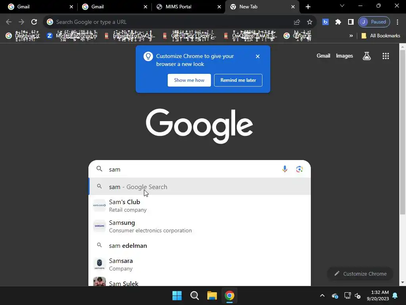
Task: Show hidden system tray icons
Action: 322,295
